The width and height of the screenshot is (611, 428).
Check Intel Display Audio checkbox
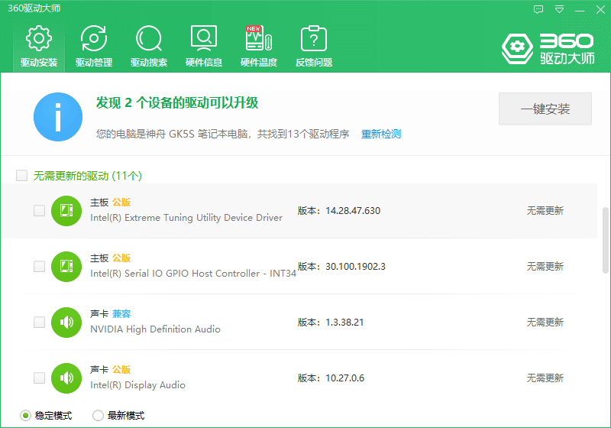40,378
